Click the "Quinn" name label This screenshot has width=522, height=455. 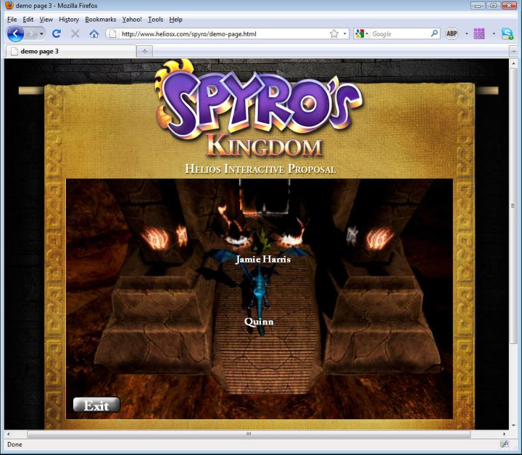259,321
